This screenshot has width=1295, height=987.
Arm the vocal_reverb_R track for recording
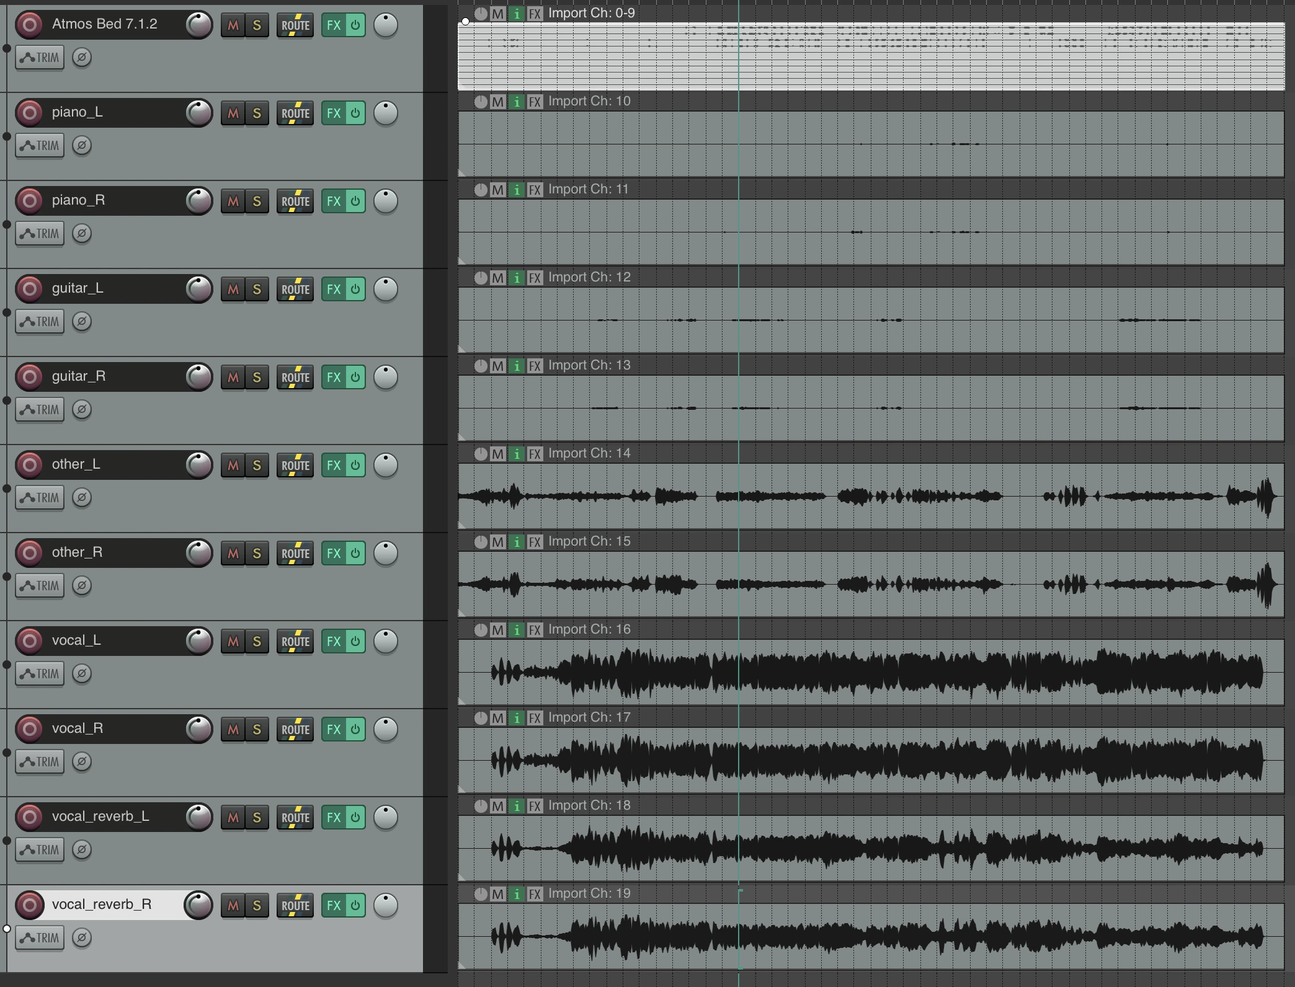tap(29, 905)
